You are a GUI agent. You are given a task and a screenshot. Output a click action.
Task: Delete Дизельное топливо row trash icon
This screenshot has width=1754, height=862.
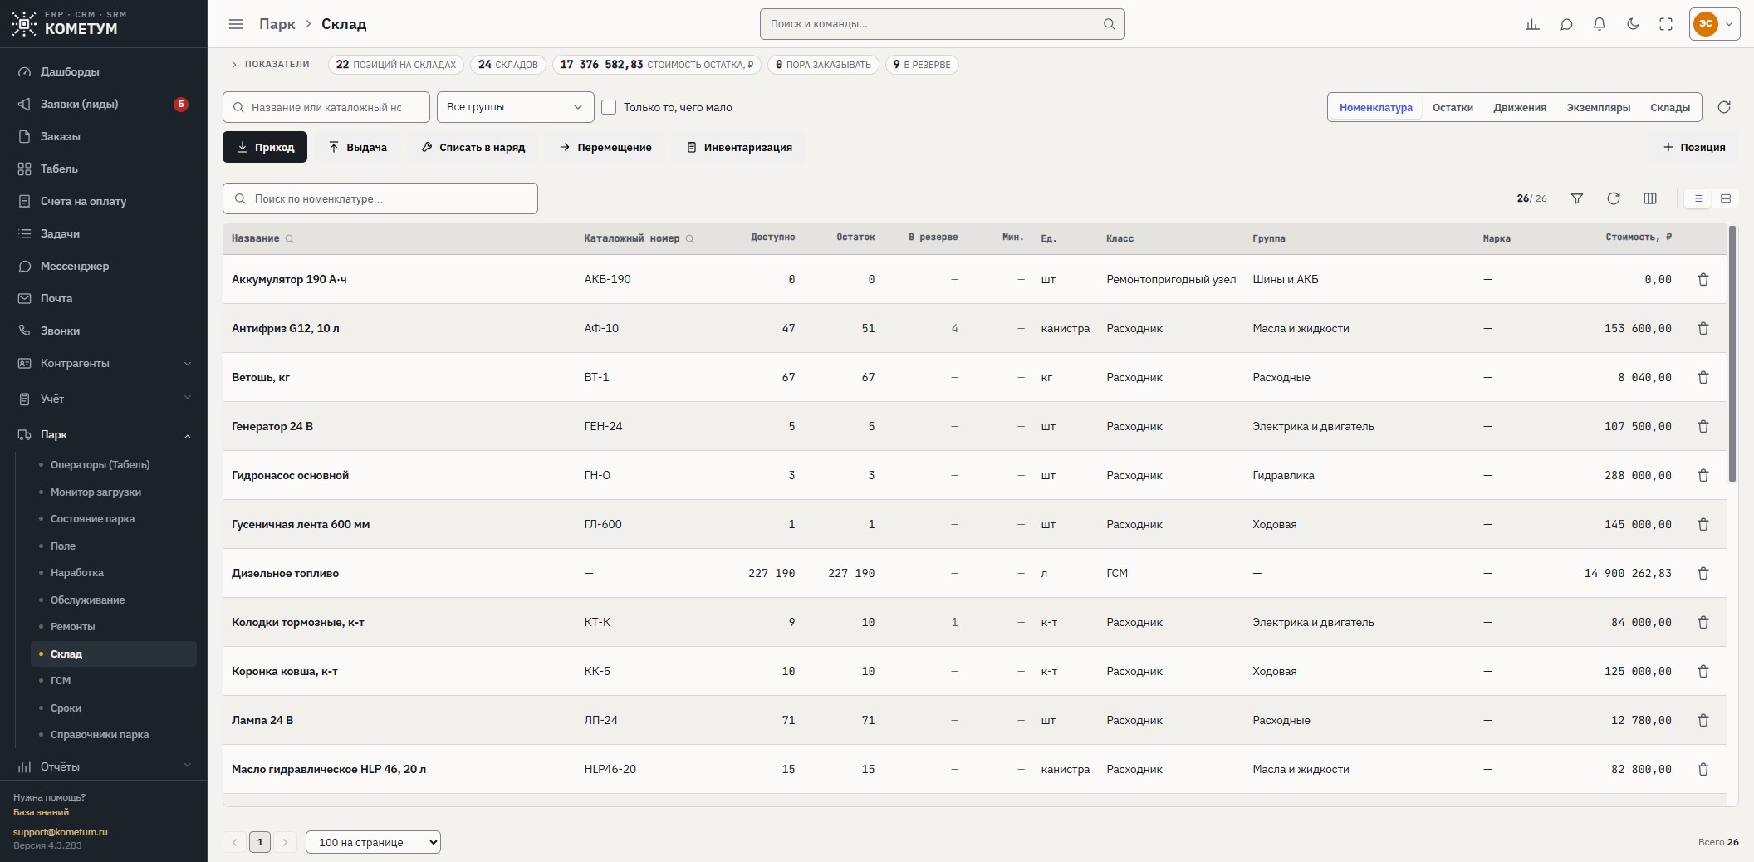(1703, 573)
